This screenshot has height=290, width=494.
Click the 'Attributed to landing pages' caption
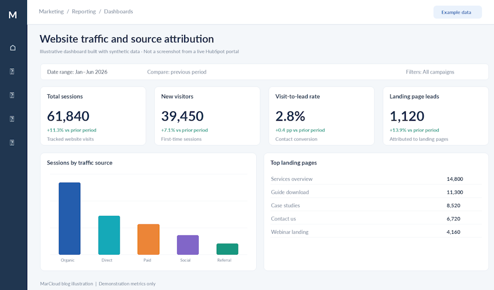coord(419,139)
